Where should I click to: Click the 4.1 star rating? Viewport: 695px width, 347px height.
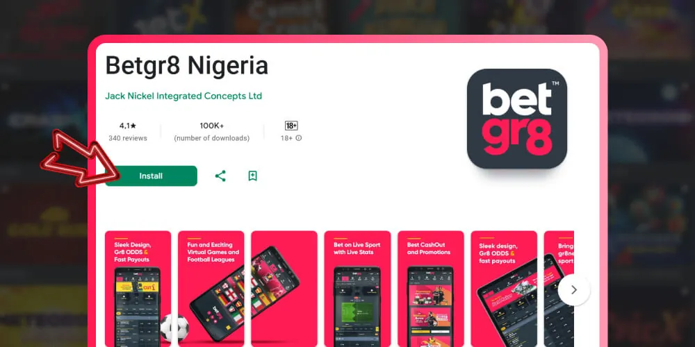coord(128,126)
